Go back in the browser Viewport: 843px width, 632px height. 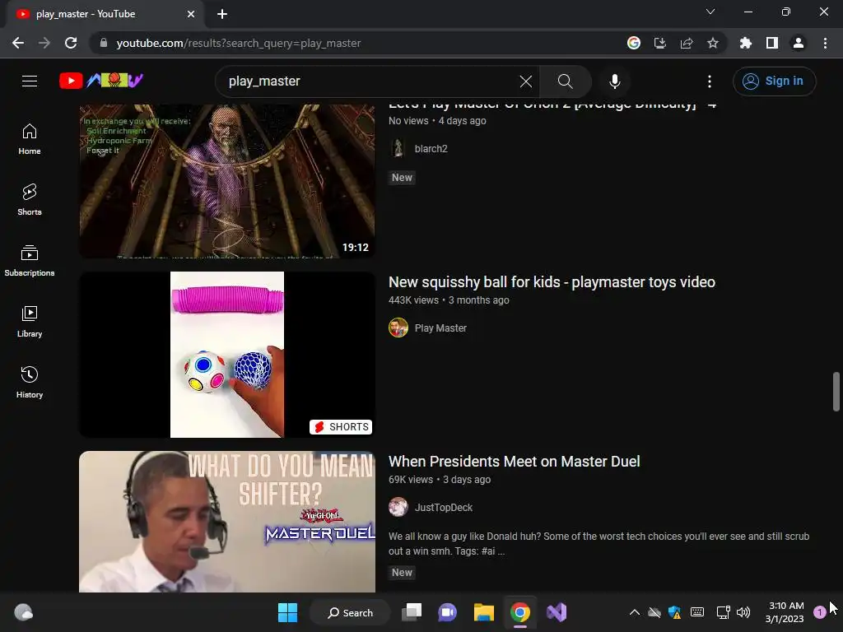(x=18, y=43)
